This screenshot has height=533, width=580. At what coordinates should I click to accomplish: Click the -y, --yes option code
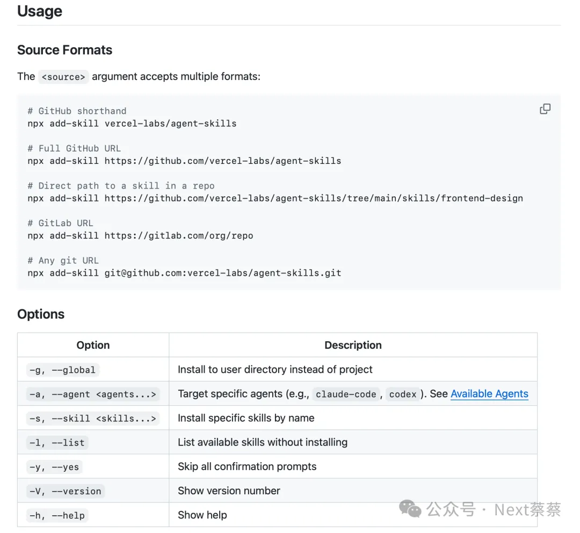tap(54, 467)
